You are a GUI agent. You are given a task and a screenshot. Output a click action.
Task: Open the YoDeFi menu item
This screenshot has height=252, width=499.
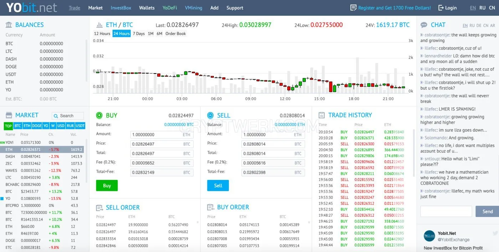(x=170, y=7)
